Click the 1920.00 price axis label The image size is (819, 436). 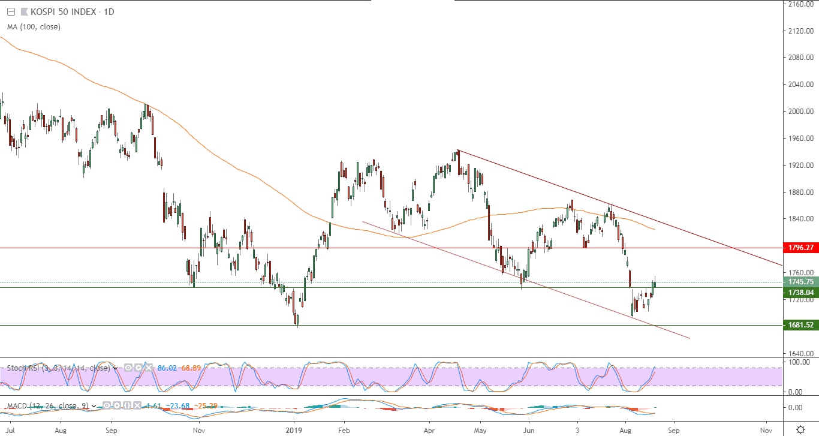click(800, 165)
